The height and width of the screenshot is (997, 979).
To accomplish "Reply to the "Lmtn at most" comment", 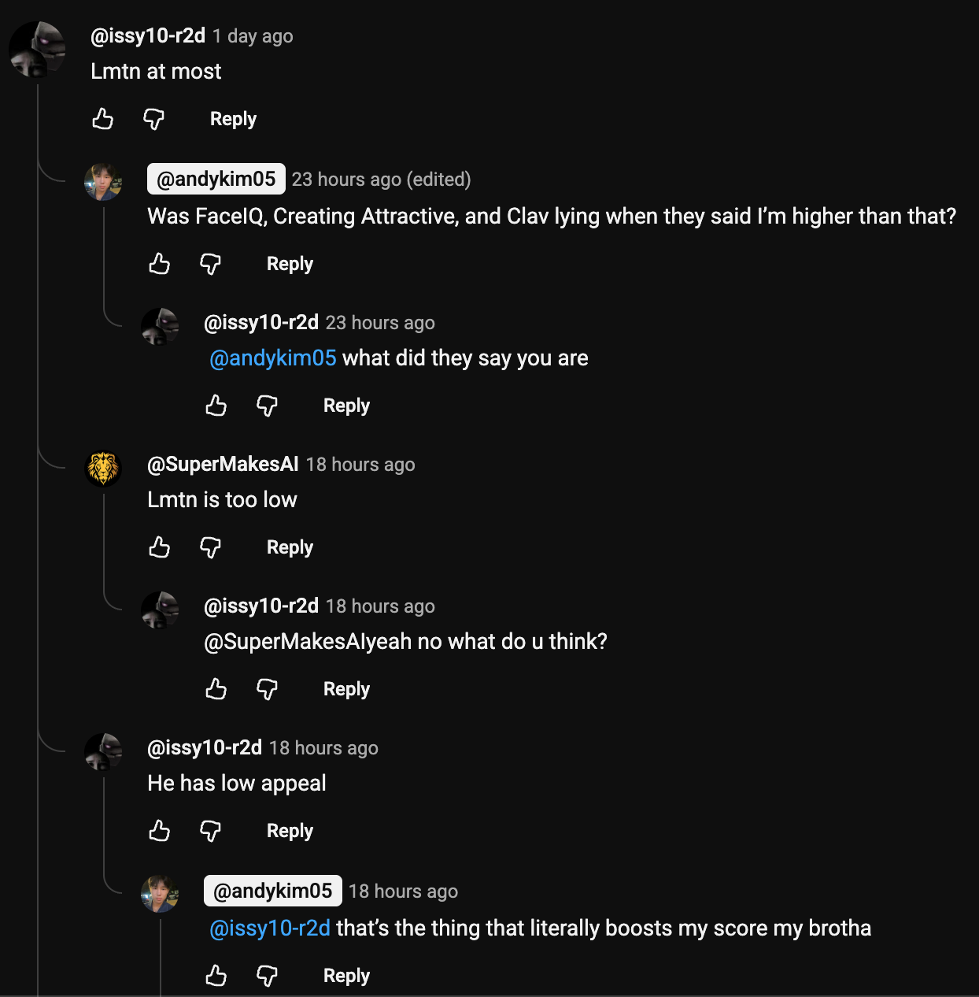I will tap(233, 119).
